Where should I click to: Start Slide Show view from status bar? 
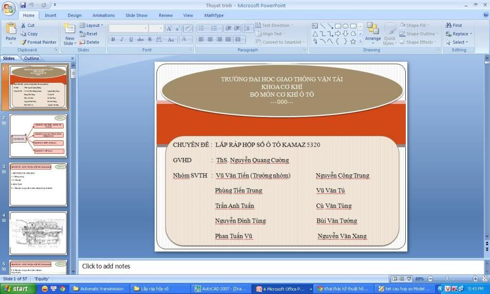click(409, 279)
